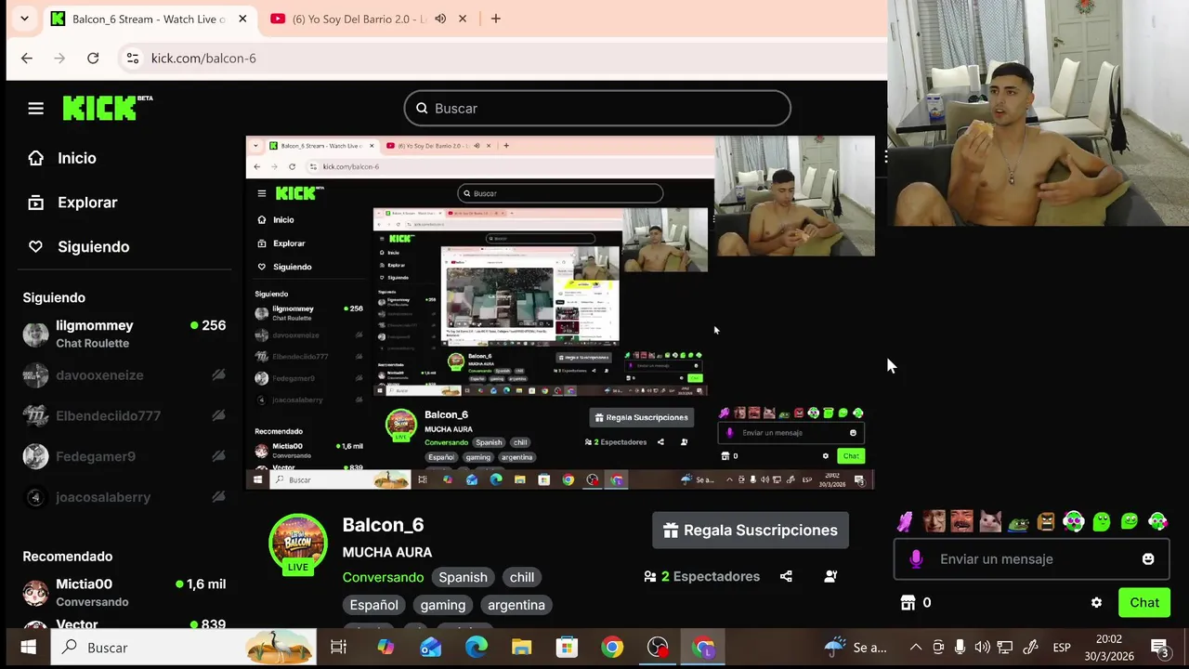
Task: Open the Windows notification center
Action: tap(1160, 648)
